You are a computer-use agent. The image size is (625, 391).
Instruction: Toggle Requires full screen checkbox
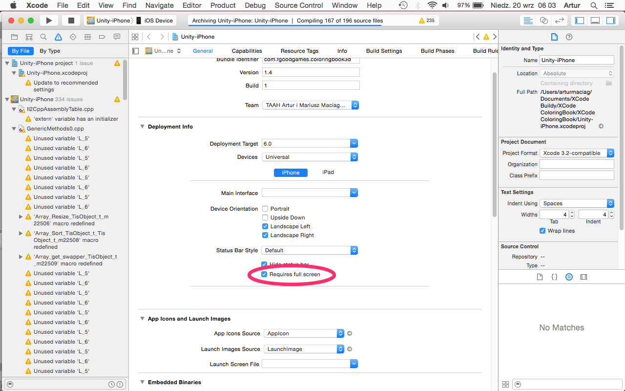click(265, 274)
